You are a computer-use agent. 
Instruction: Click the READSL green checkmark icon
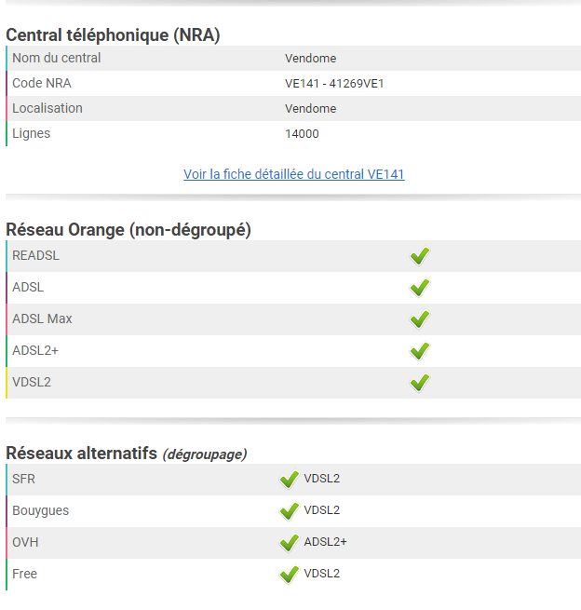pyautogui.click(x=420, y=256)
